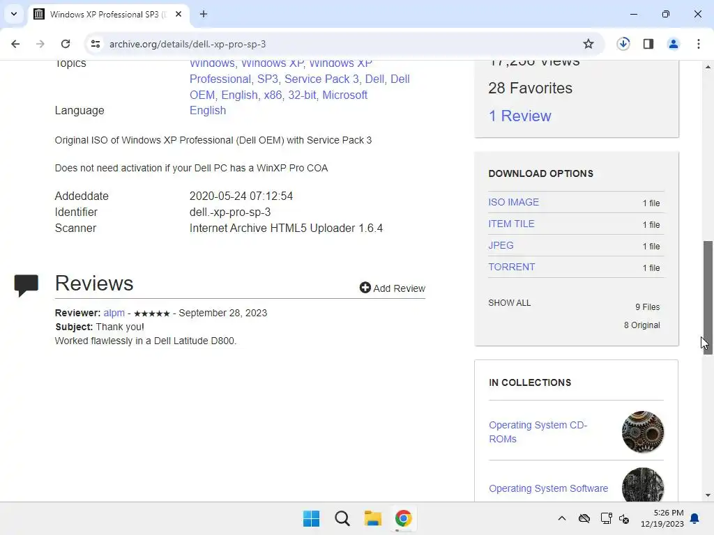
Task: Open the 32-bit topic link
Action: (302, 95)
